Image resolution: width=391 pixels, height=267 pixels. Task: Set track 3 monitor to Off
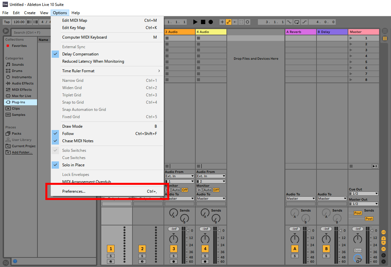pyautogui.click(x=185, y=190)
